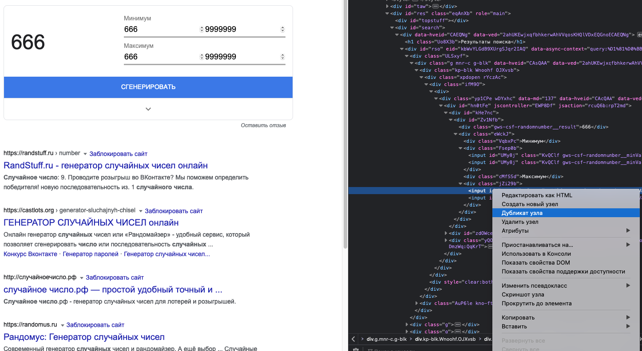Viewport: 642px width, 351px height.
Task: Open the Приостанавливаться на… submenu
Action: pos(566,245)
